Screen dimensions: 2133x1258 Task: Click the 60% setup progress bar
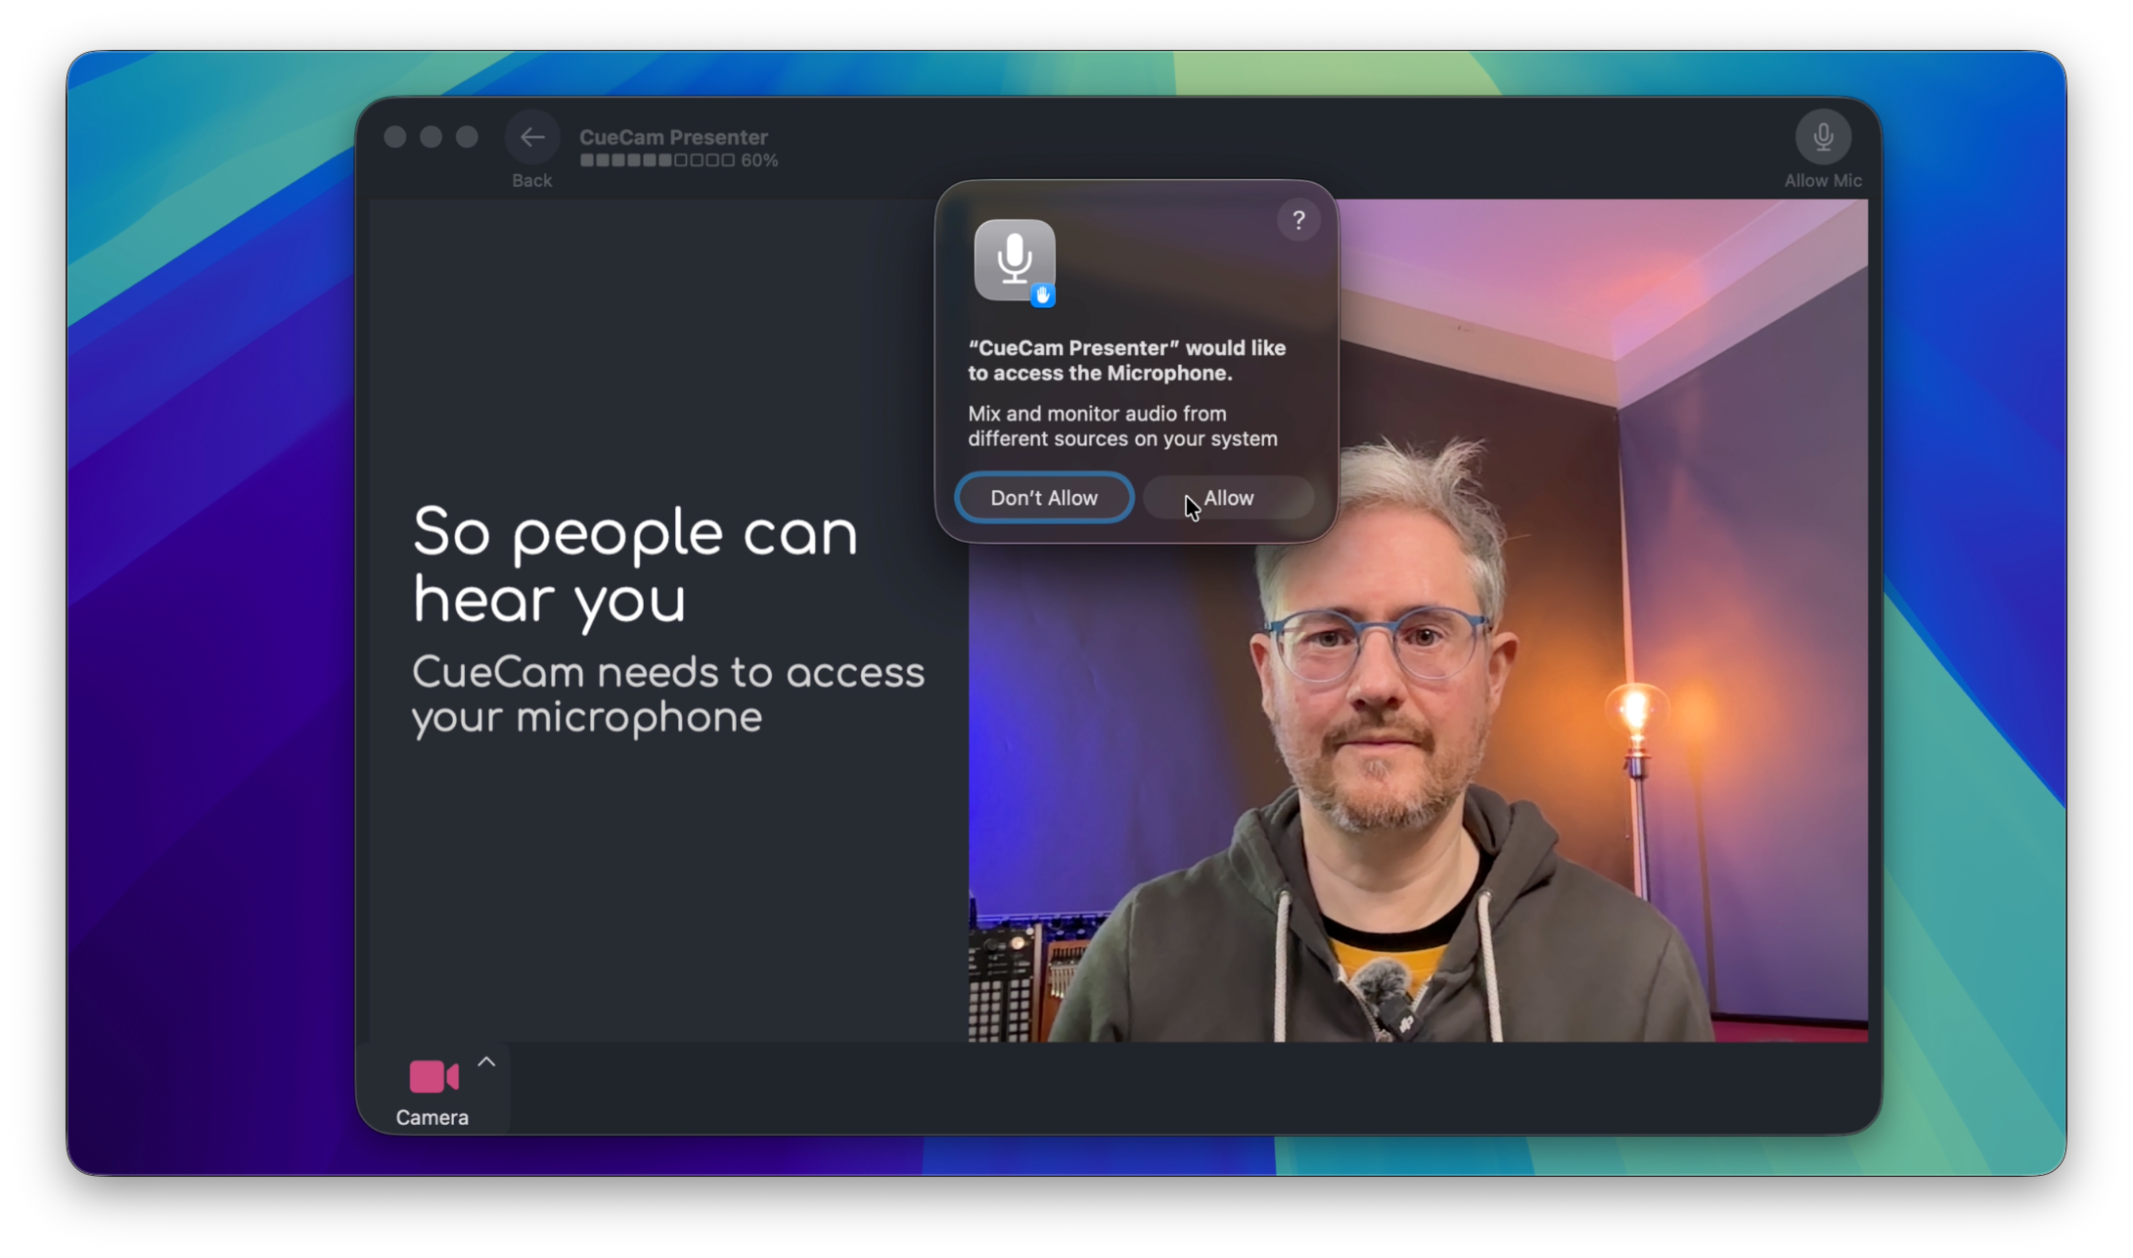pyautogui.click(x=657, y=160)
